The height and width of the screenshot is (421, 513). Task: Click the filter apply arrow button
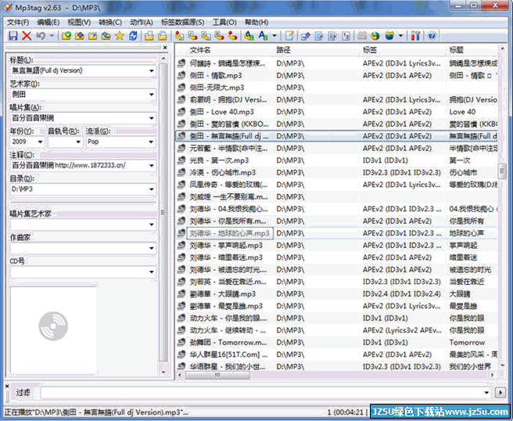(x=500, y=392)
